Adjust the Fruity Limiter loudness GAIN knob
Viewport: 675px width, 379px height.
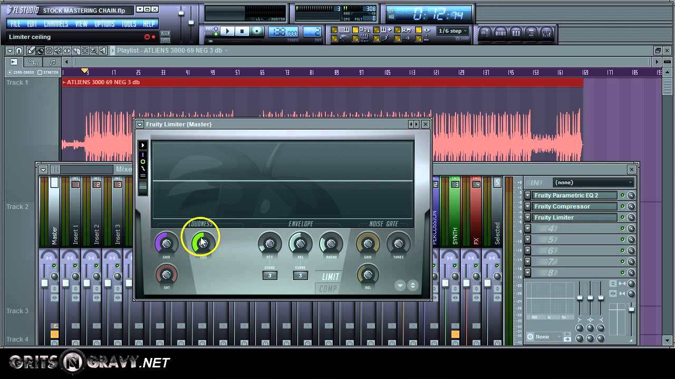pos(167,244)
